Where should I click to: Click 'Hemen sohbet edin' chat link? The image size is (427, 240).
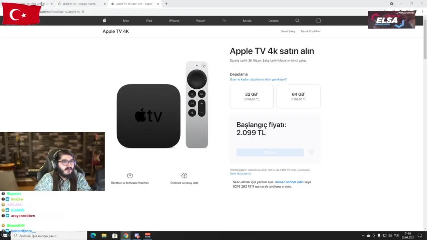(x=289, y=182)
